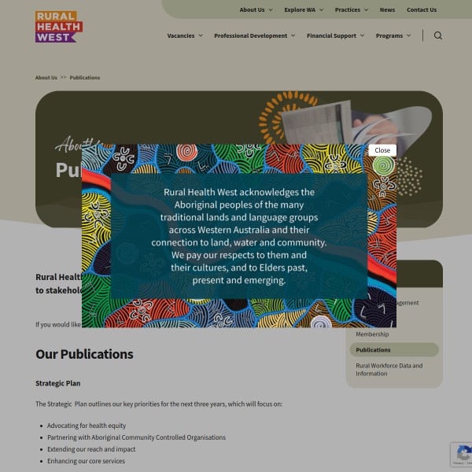Open the Contact Us menu item

point(422,10)
